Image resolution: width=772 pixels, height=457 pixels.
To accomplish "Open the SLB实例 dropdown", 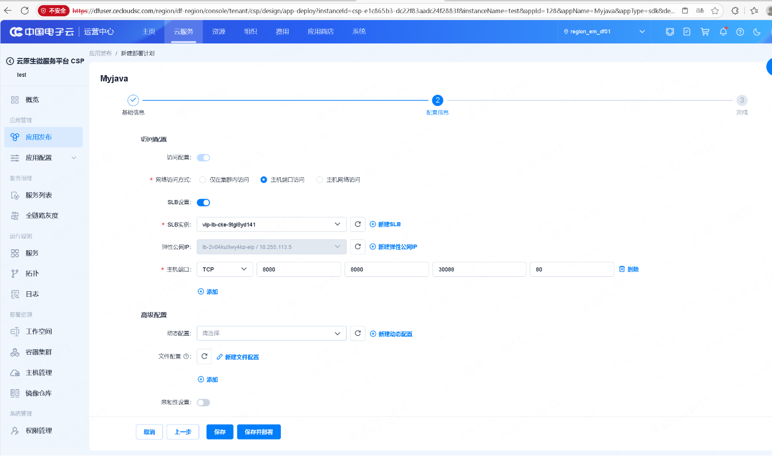I will click(271, 224).
